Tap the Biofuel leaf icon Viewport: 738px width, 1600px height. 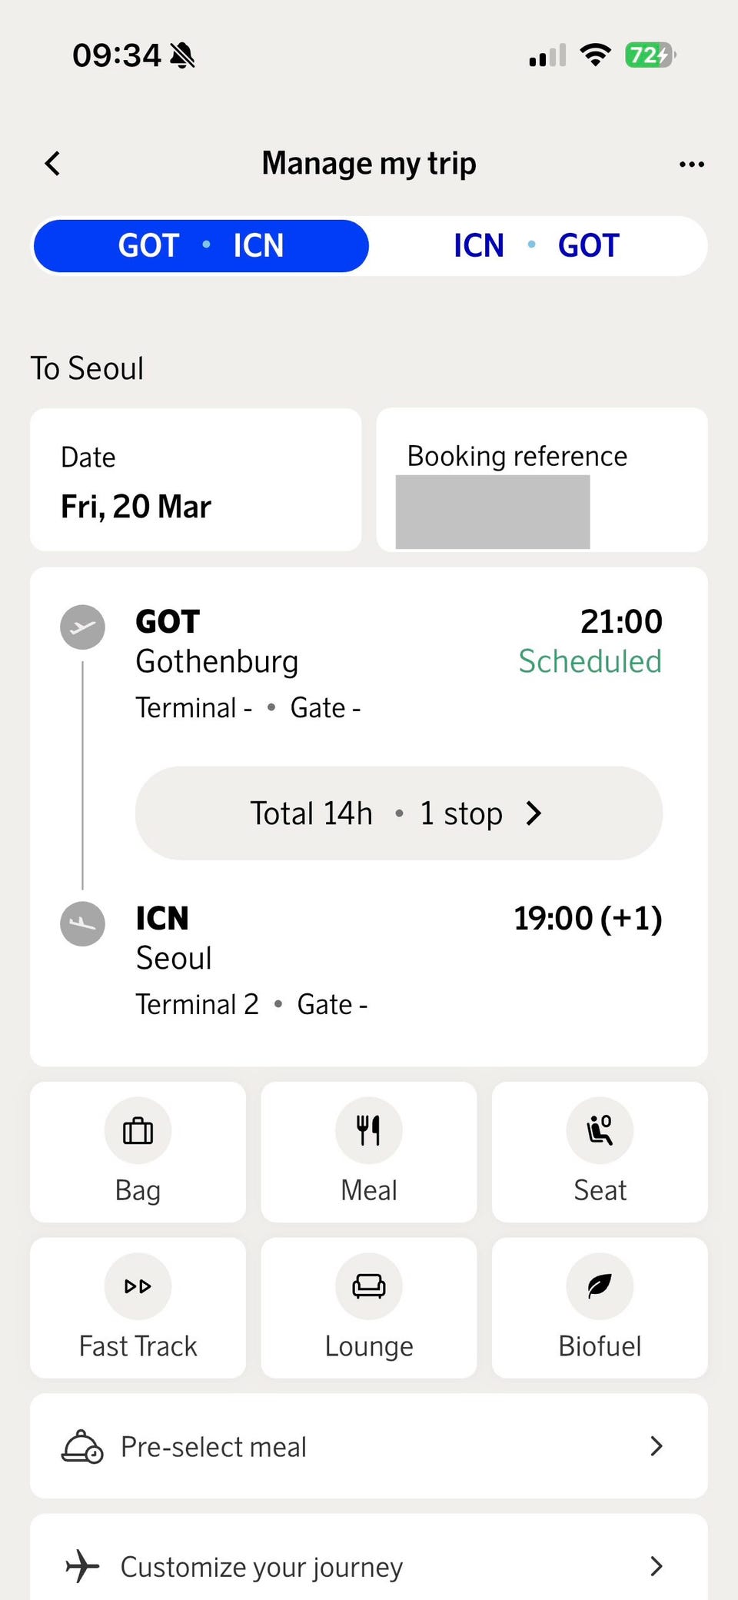[x=600, y=1286]
